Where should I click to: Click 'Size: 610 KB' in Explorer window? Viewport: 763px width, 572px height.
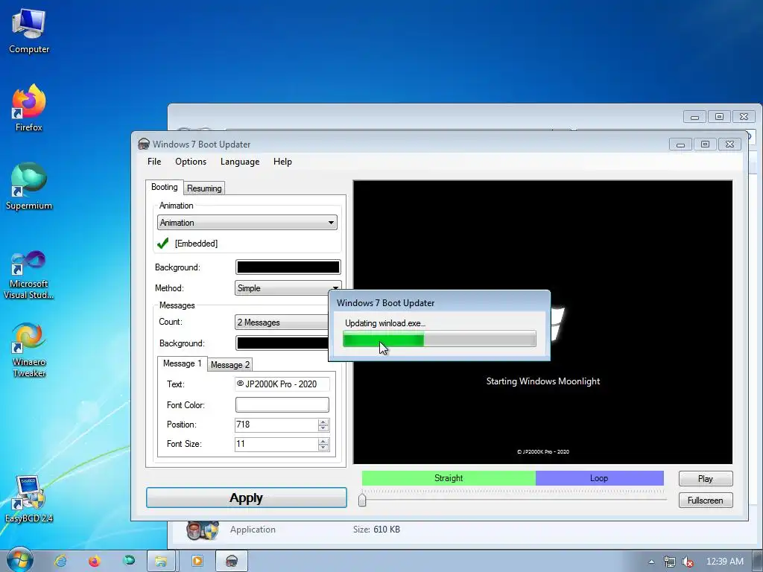376,530
